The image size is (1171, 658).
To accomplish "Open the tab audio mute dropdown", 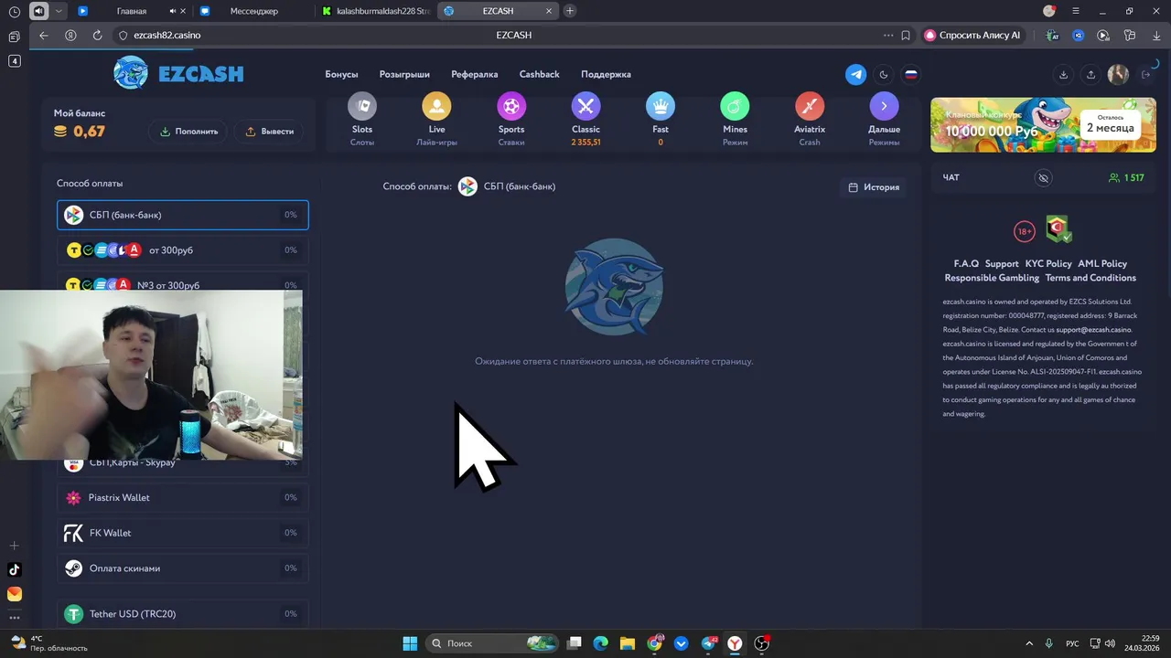I will pos(59,11).
